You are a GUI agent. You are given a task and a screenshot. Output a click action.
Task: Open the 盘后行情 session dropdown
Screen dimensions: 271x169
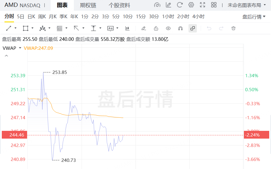click(x=254, y=17)
